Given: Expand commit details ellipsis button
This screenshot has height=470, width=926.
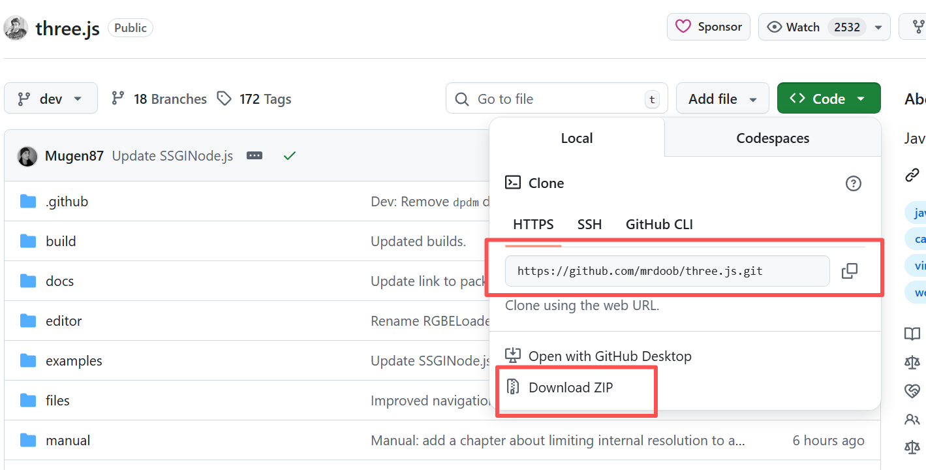Looking at the screenshot, I should pos(255,156).
